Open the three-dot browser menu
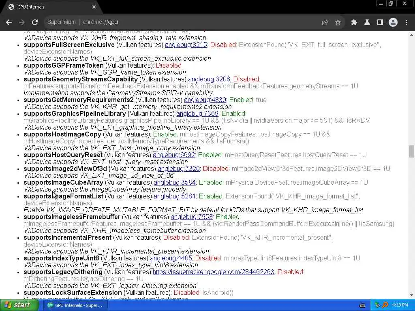The image size is (415, 311). coord(406,23)
